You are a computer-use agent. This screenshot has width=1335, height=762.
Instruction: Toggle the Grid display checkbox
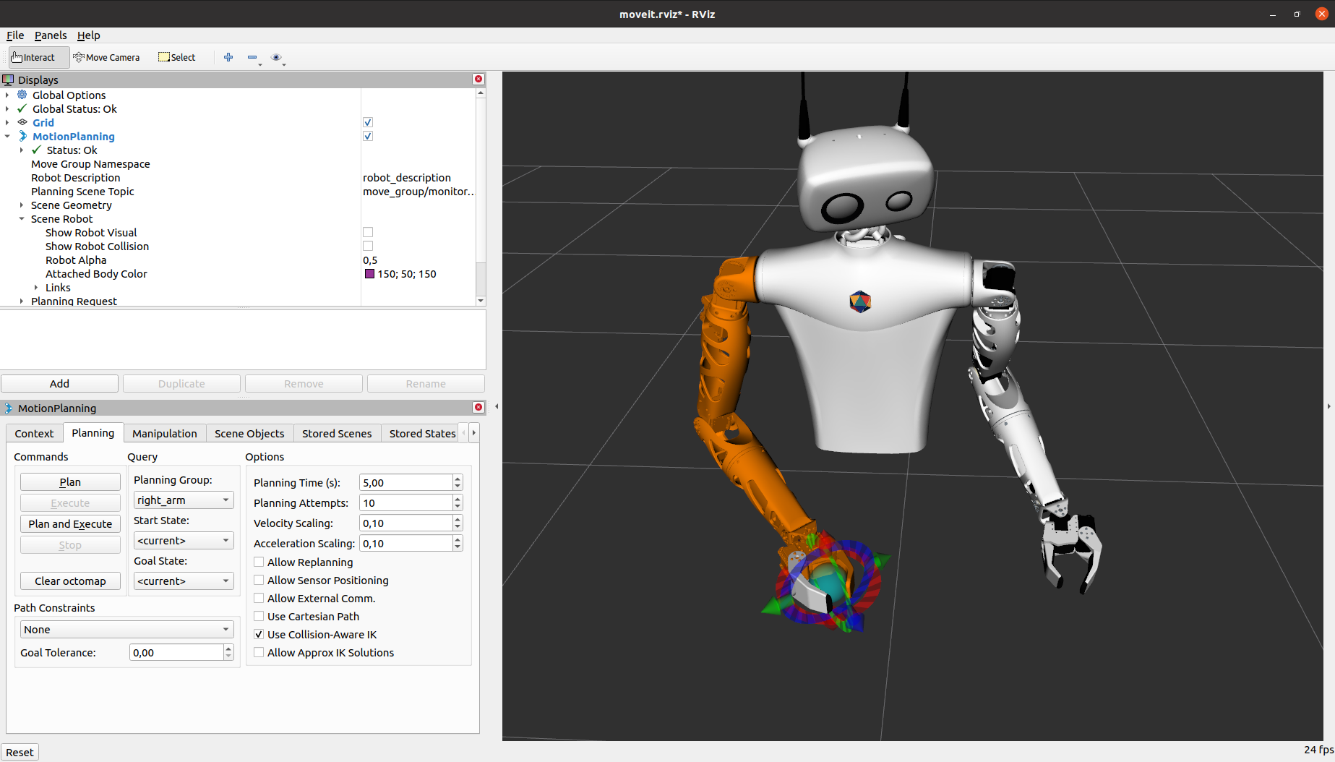pos(368,122)
